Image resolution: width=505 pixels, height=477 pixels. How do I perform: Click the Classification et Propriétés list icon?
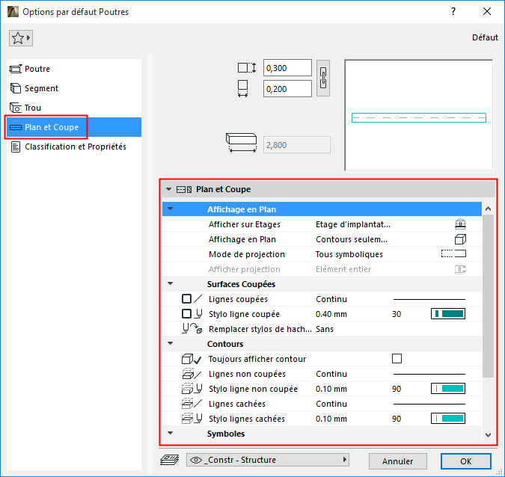(x=16, y=147)
